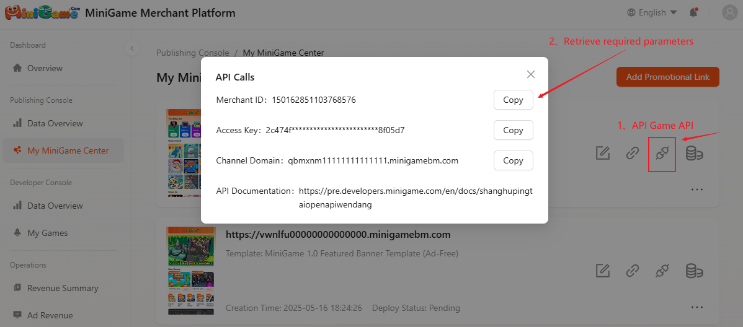Select My MiniGame Center menu item
The image size is (743, 327).
63,150
